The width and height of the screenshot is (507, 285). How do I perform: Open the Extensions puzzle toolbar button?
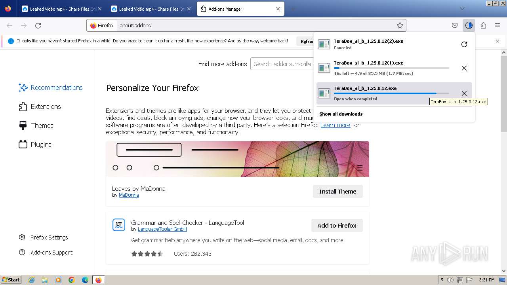[483, 25]
